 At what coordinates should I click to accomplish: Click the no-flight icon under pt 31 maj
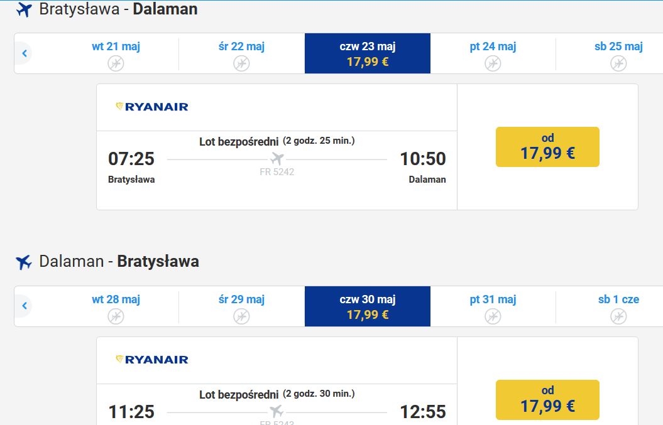pos(493,316)
